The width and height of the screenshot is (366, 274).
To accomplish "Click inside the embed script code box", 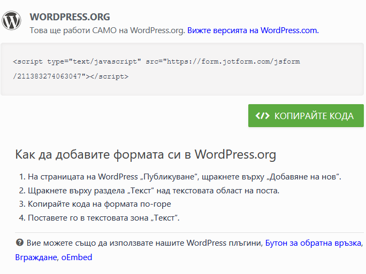I will [x=182, y=69].
